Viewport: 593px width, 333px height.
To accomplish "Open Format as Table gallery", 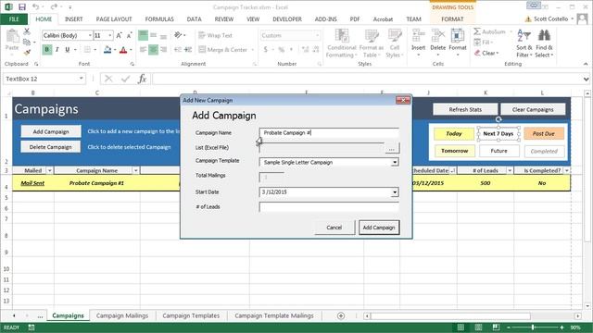I will click(x=371, y=43).
